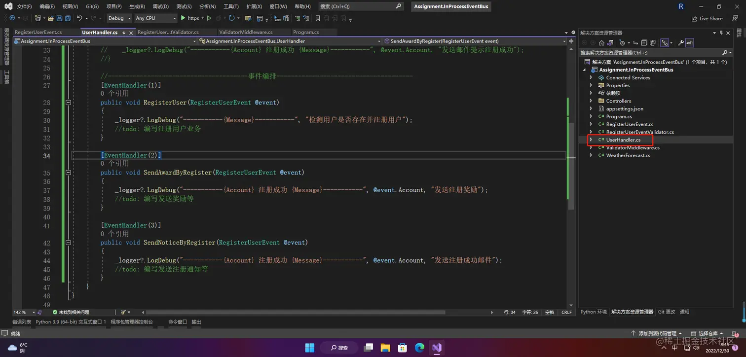Close the UserHandler.cs tab
The width and height of the screenshot is (746, 357).
[x=131, y=33]
